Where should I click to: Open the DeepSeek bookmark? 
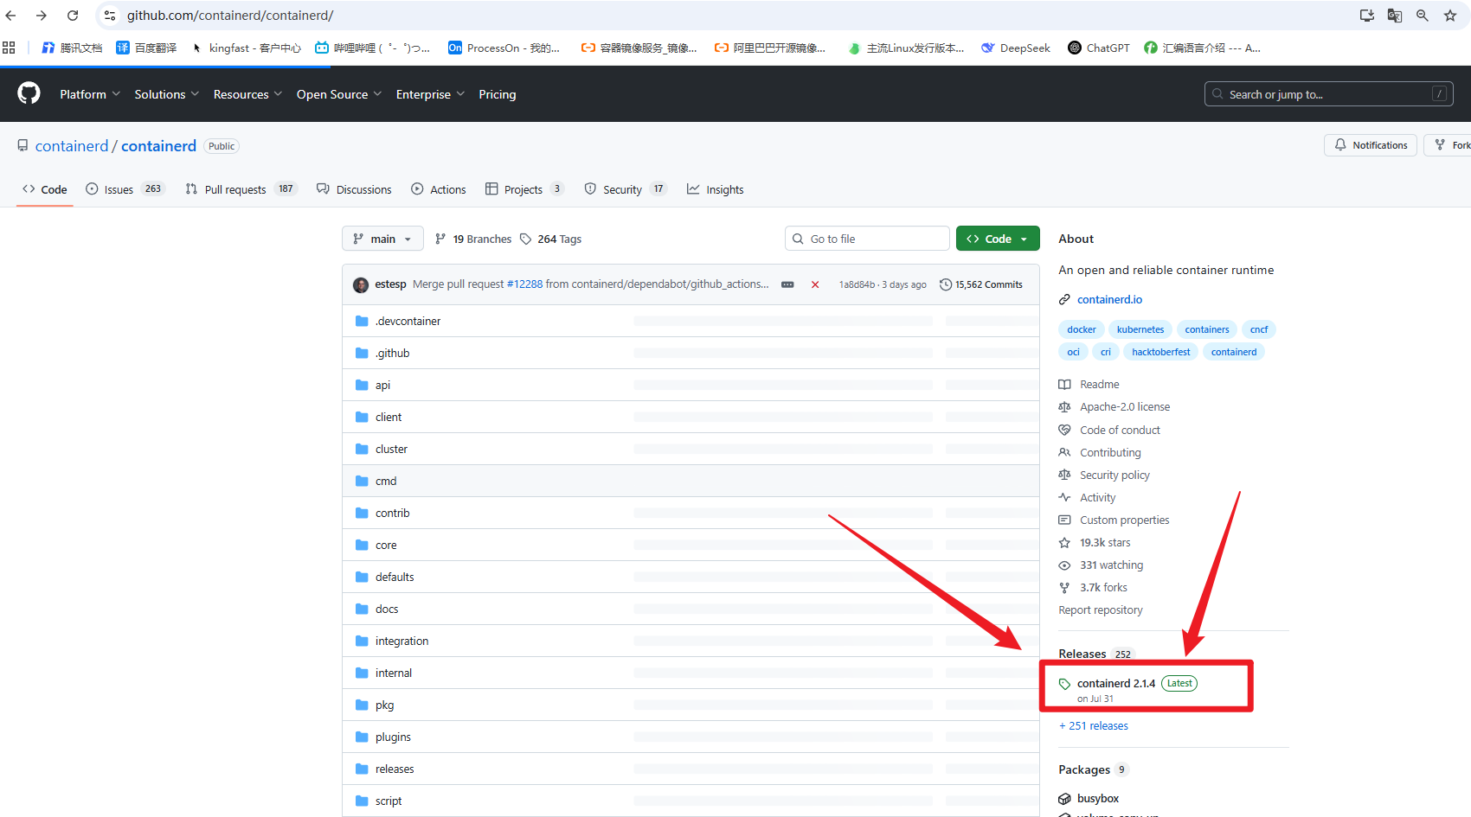(1016, 48)
